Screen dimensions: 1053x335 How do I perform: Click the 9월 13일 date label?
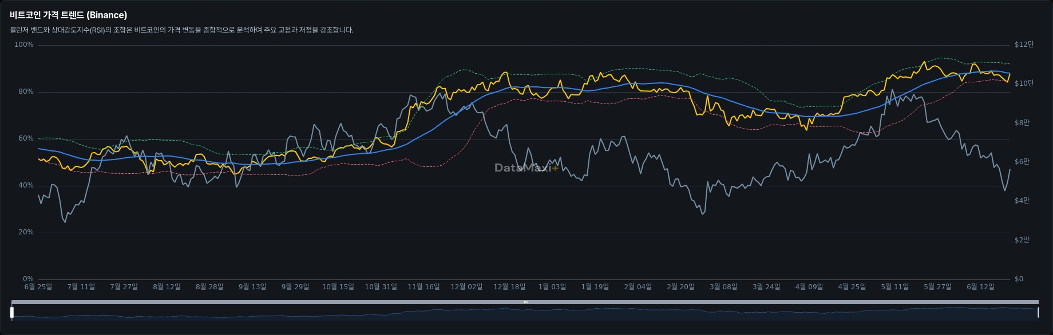click(x=252, y=286)
